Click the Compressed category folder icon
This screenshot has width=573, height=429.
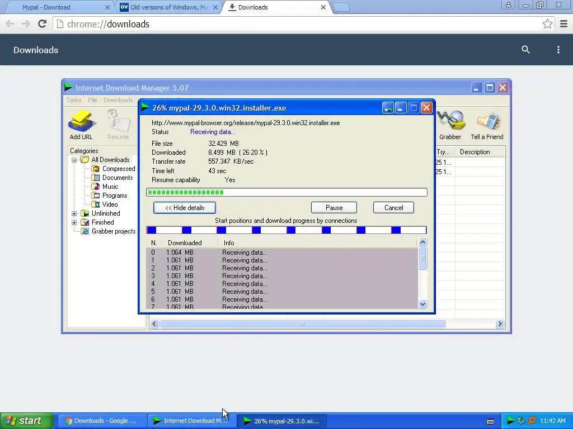pos(95,169)
